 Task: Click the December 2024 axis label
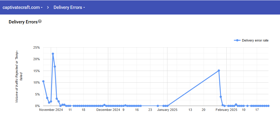point(108,110)
